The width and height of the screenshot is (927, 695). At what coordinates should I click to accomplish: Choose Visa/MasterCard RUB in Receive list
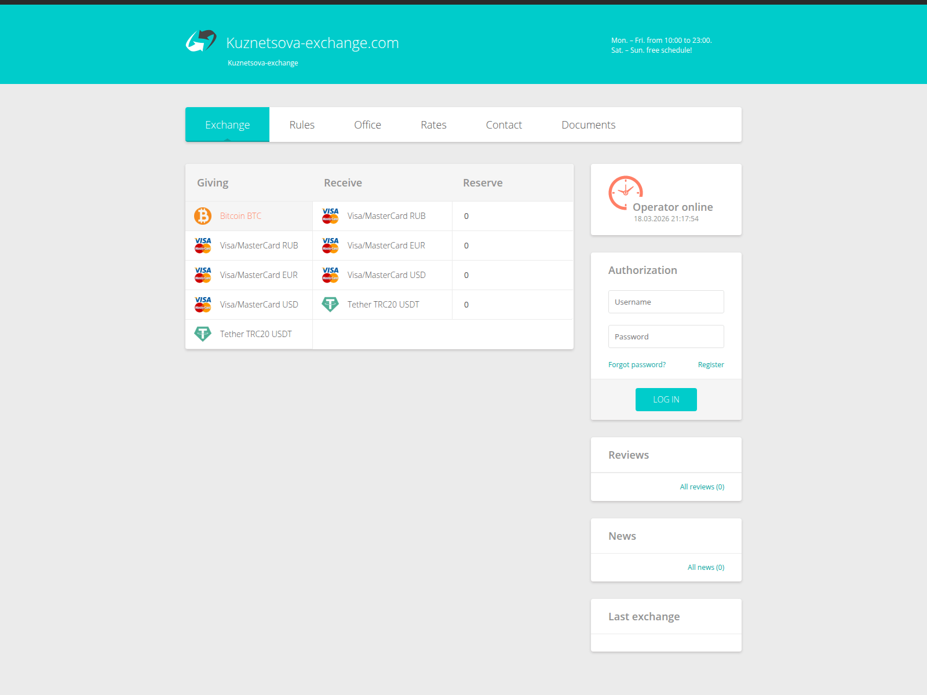382,216
